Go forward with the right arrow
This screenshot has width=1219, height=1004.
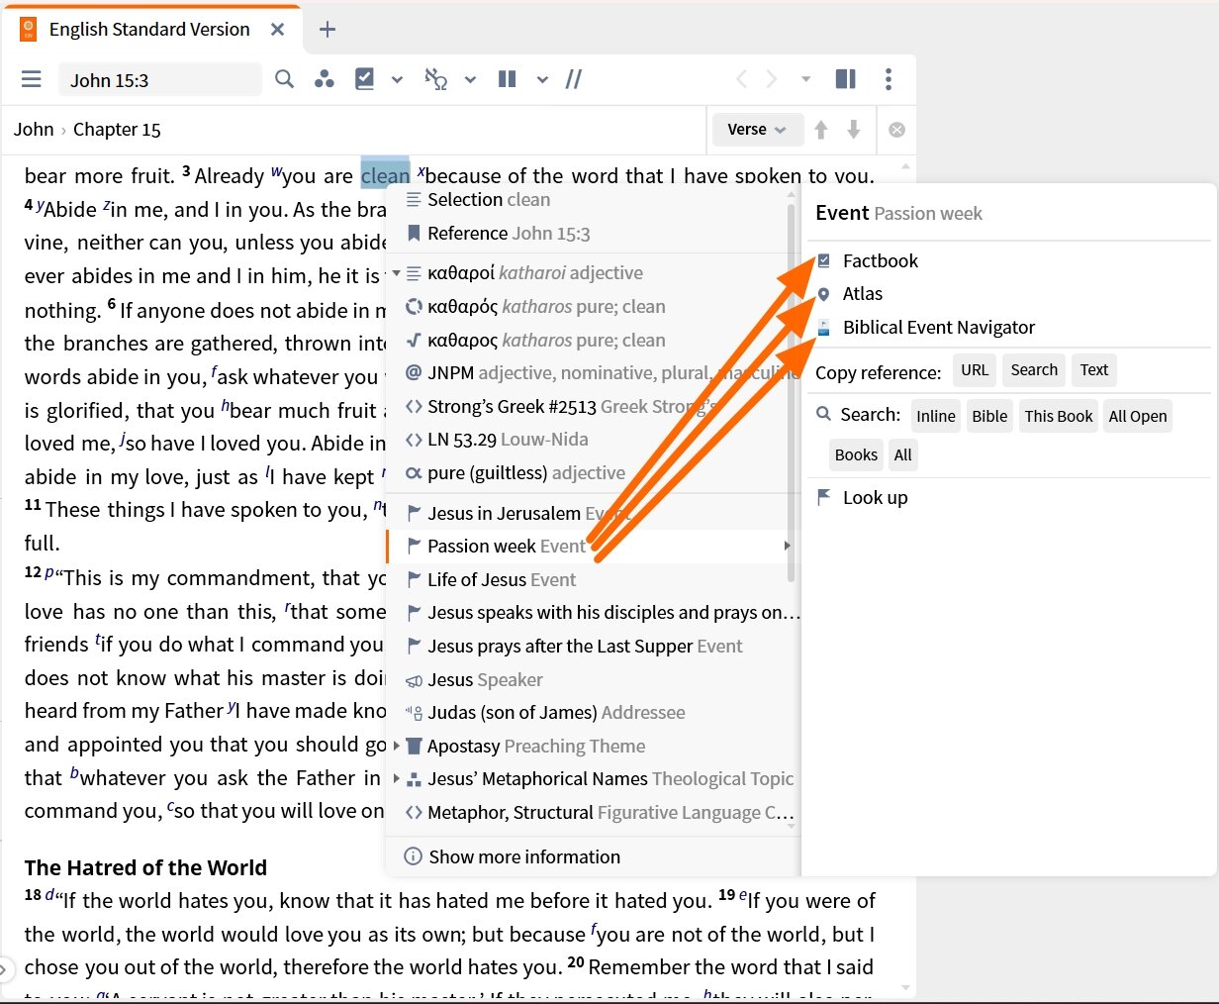772,79
